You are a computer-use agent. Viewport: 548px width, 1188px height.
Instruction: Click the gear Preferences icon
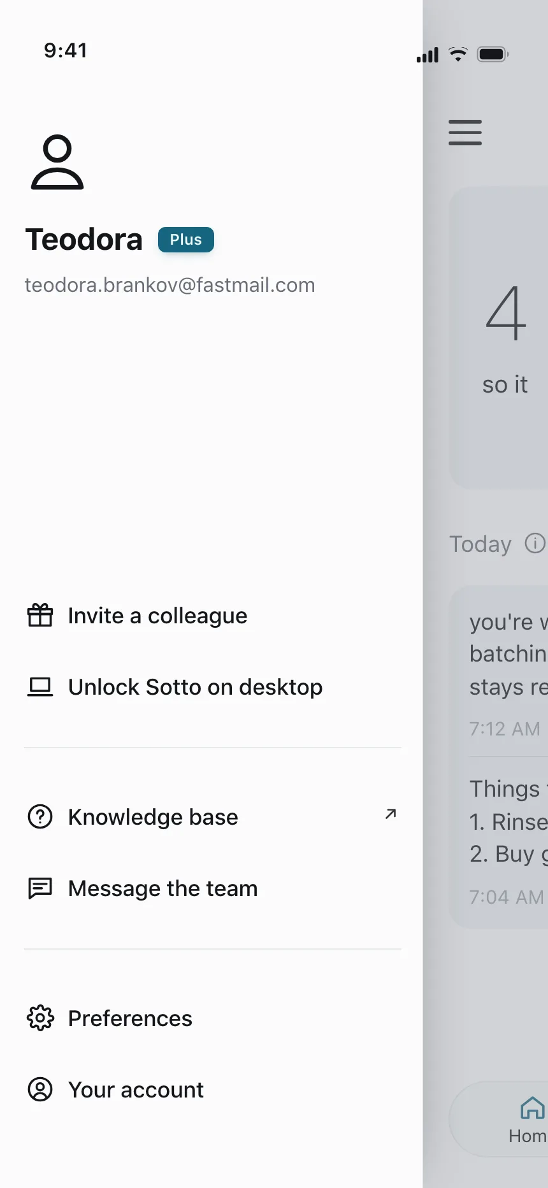pyautogui.click(x=40, y=1018)
